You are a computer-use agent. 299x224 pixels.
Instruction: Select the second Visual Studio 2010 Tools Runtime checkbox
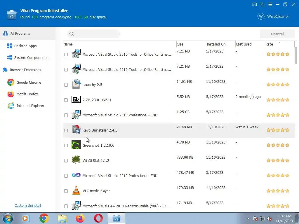click(66, 70)
